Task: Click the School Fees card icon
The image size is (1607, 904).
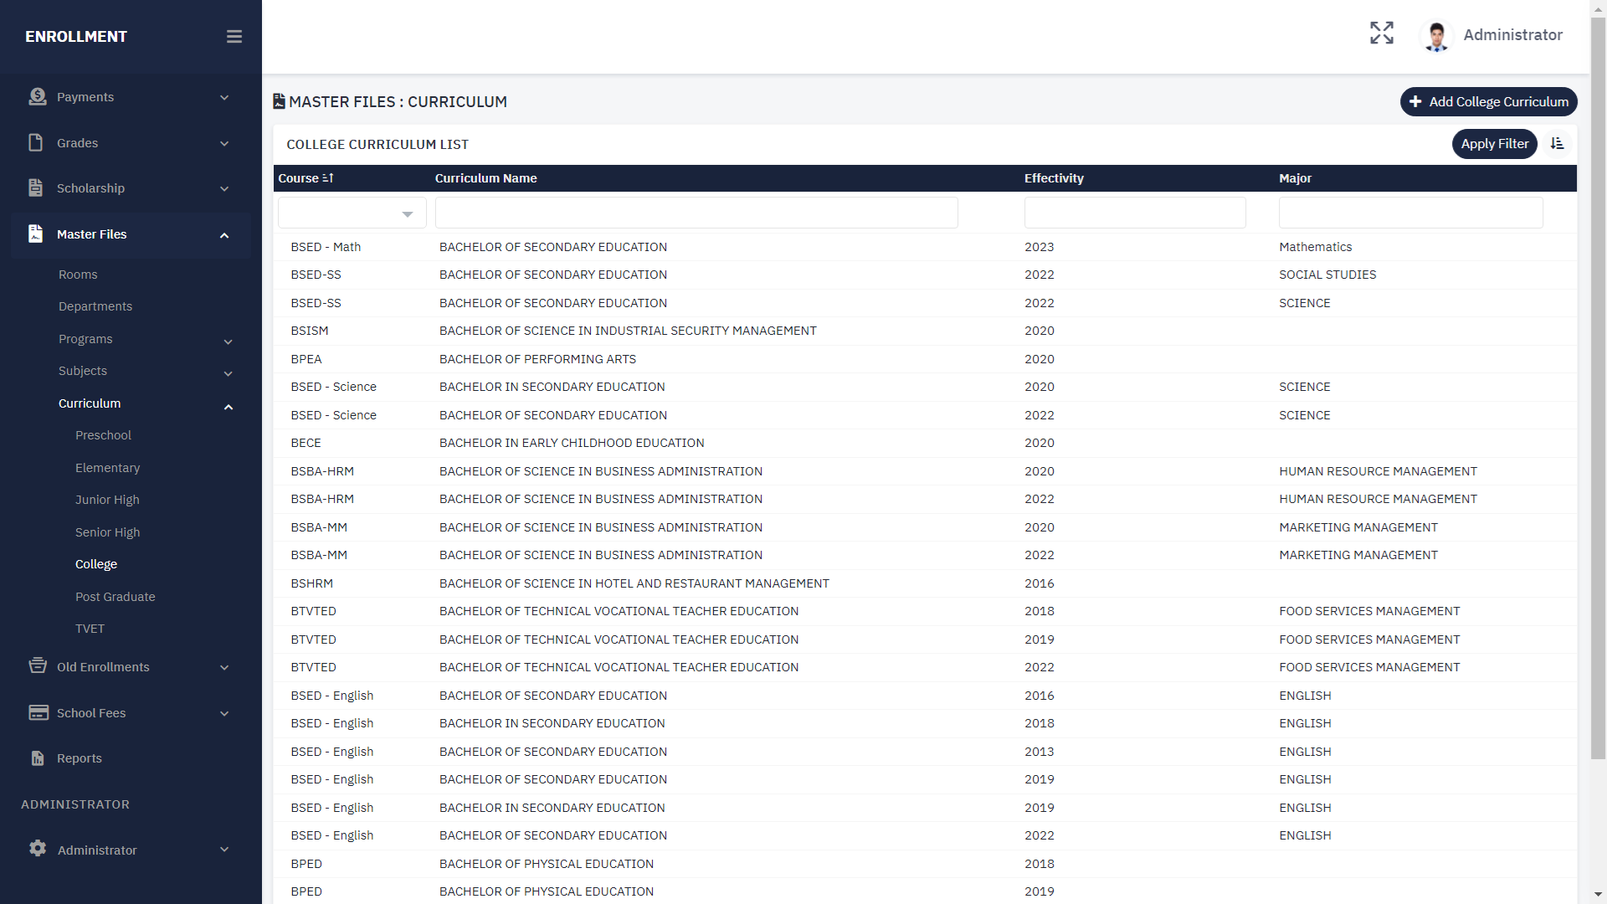Action: (x=39, y=713)
